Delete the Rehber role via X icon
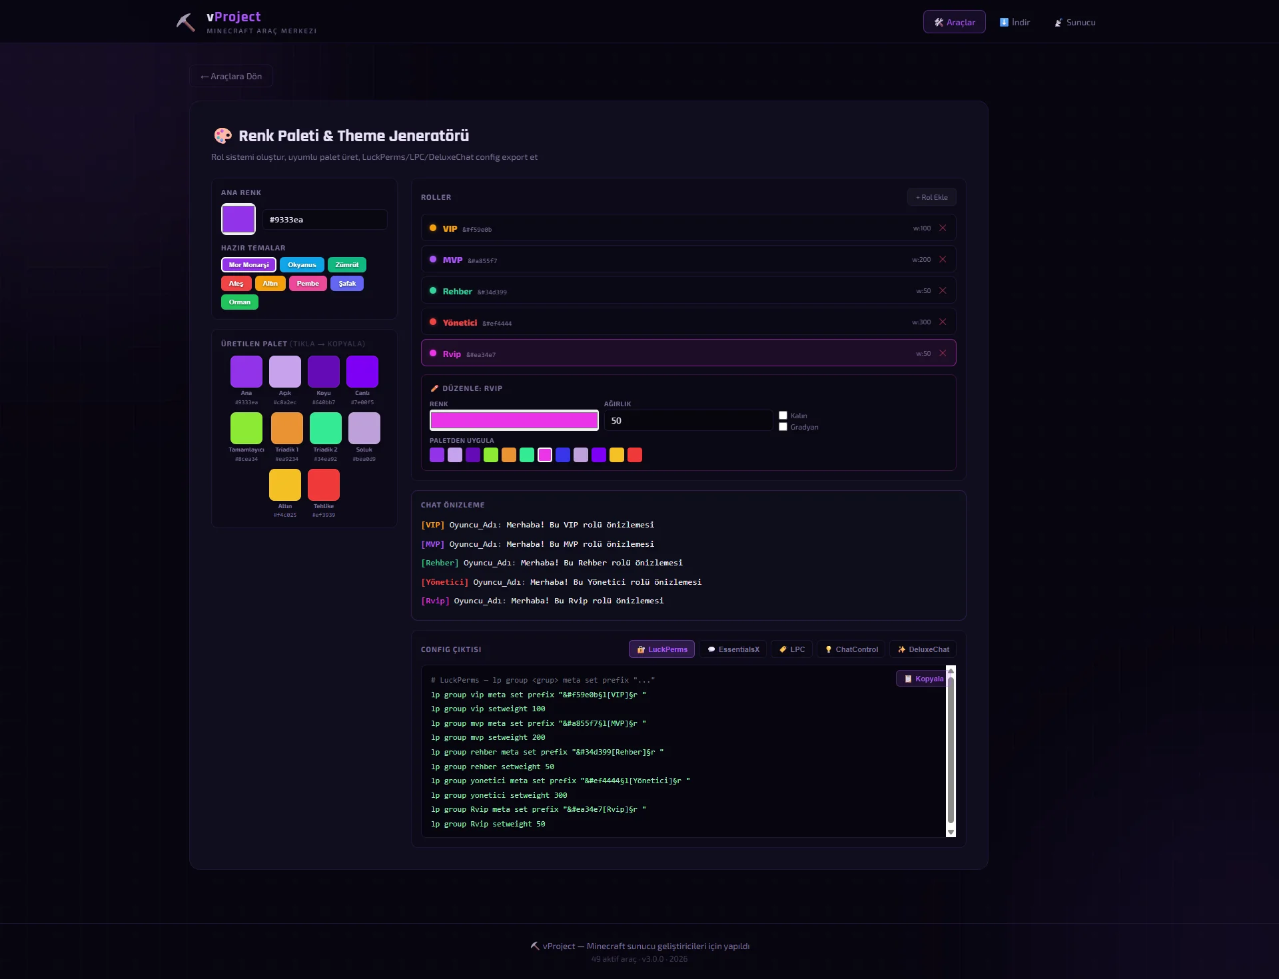The height and width of the screenshot is (979, 1279). (943, 290)
